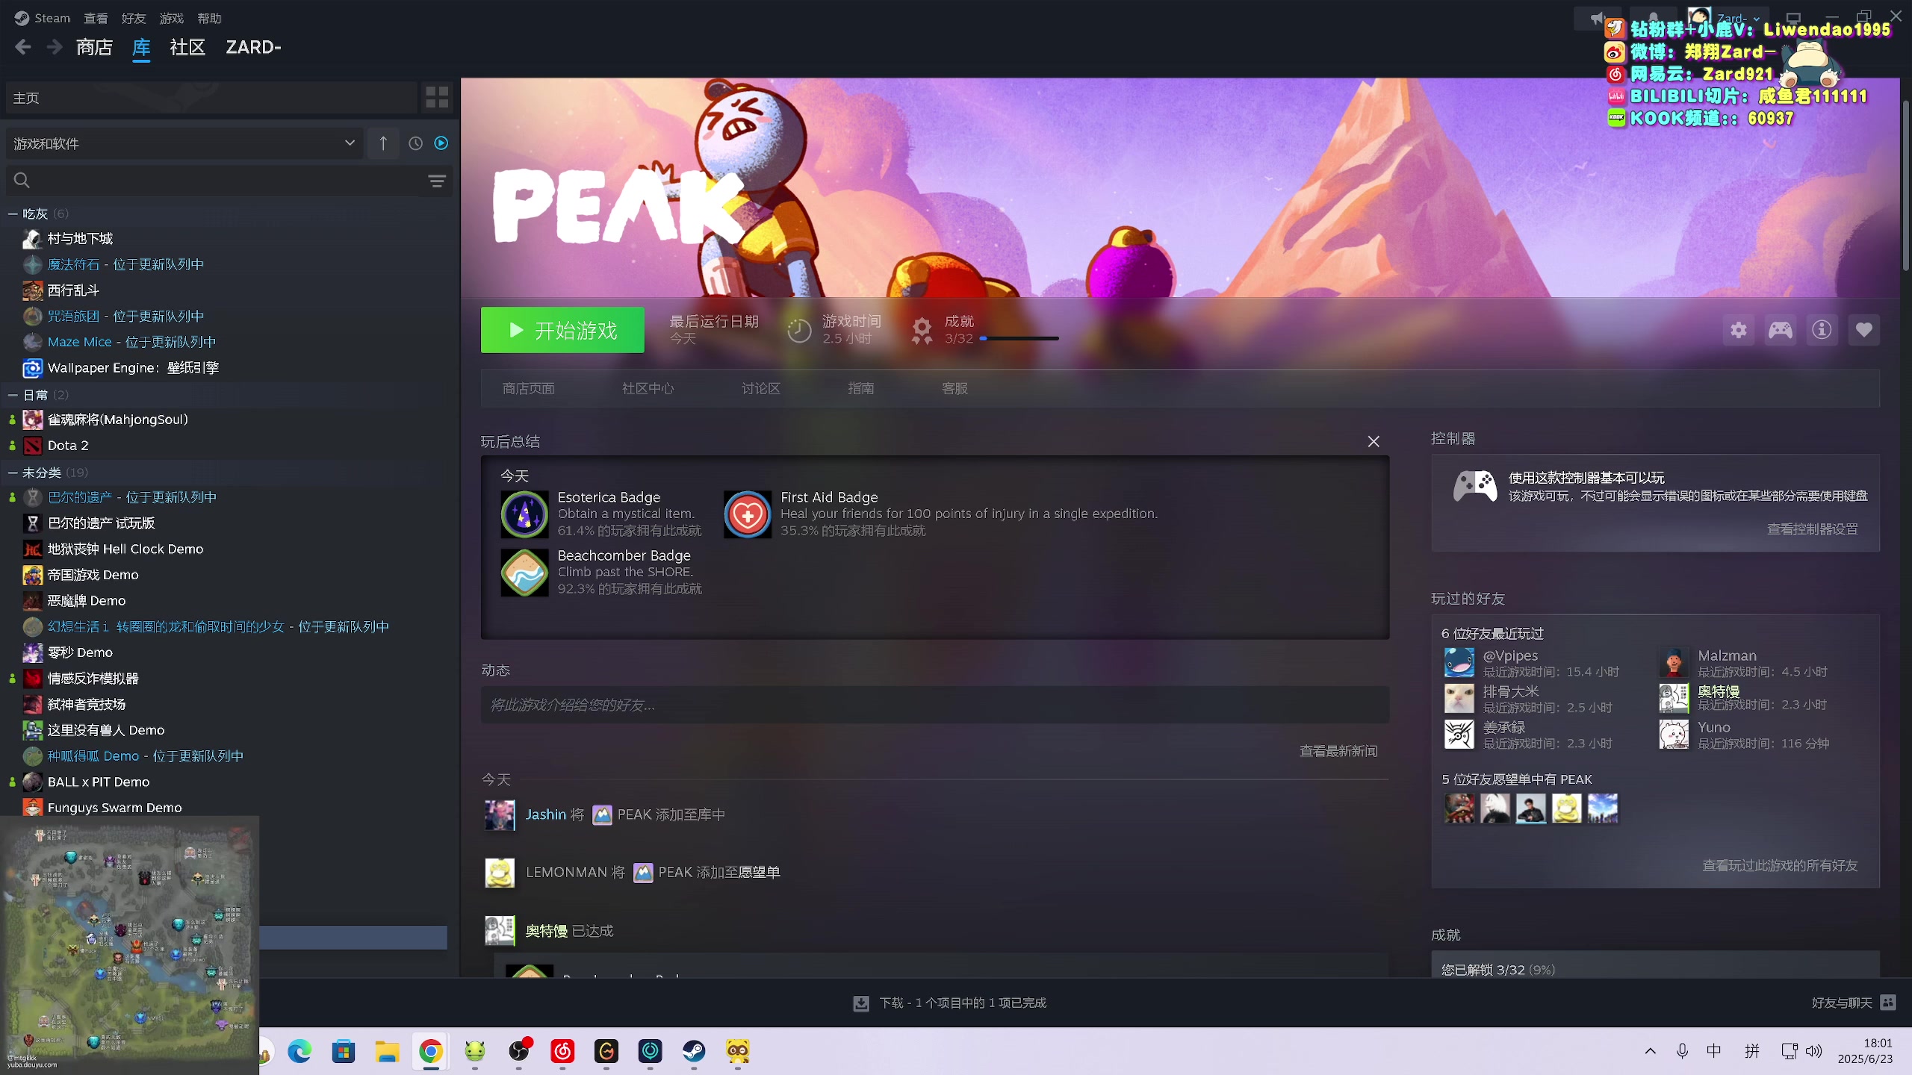The width and height of the screenshot is (1912, 1075).
Task: Click the green 开始游戏 play button
Action: 562,330
